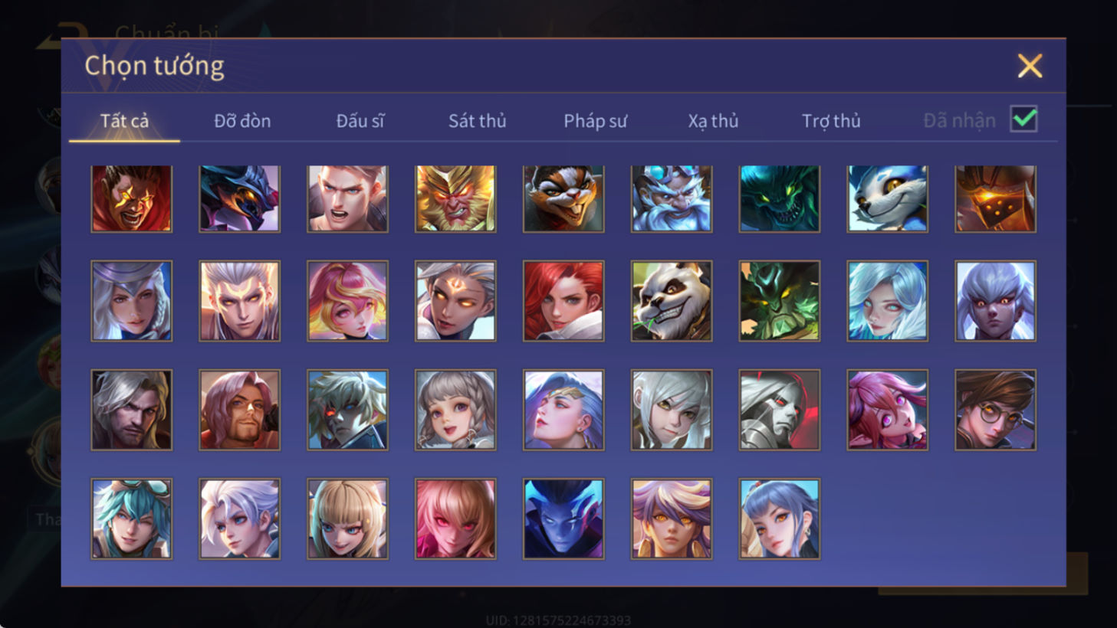Select the teal-haired hero with goggles
The height and width of the screenshot is (628, 1117).
(x=132, y=518)
